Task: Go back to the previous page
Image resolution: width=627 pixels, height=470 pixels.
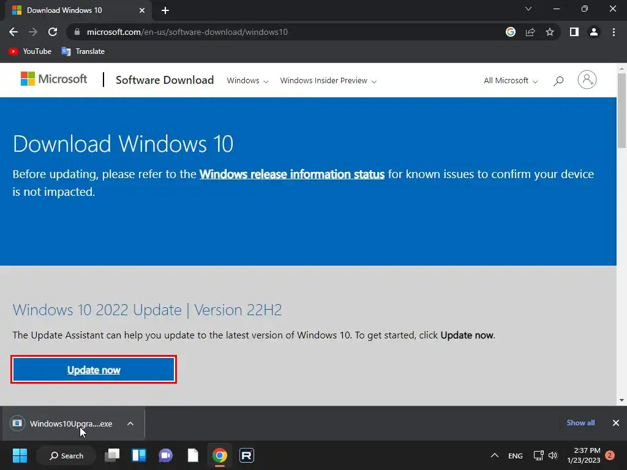Action: coord(13,32)
